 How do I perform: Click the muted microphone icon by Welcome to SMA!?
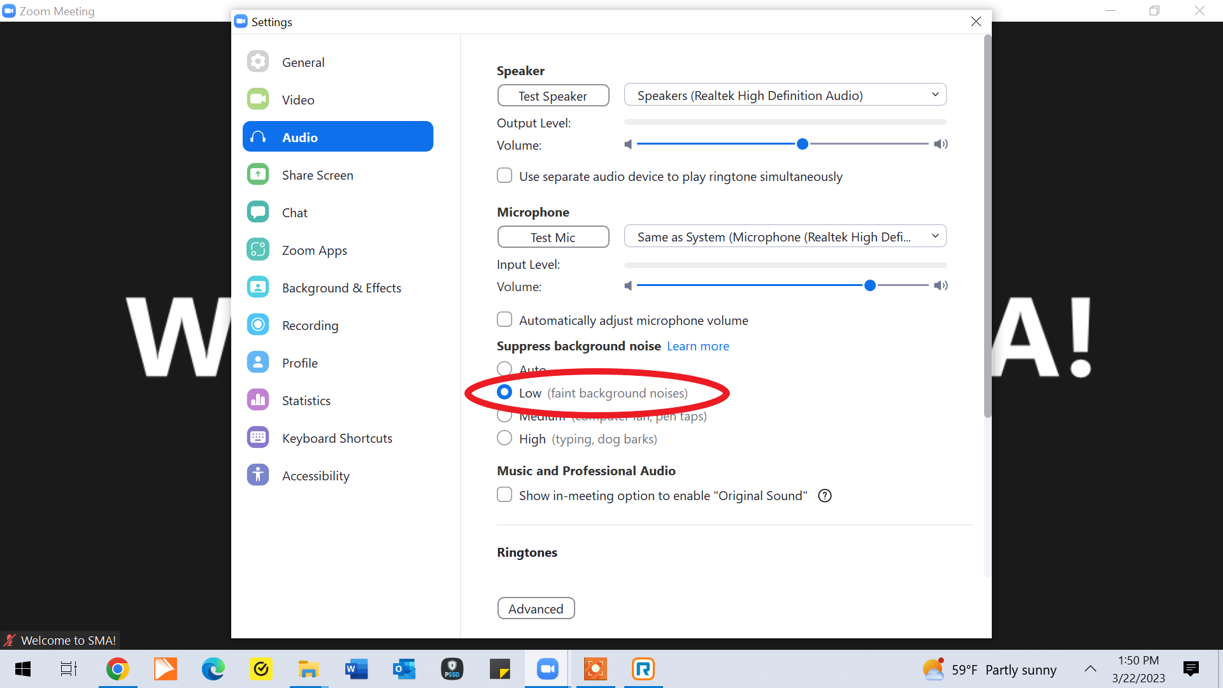tap(10, 640)
